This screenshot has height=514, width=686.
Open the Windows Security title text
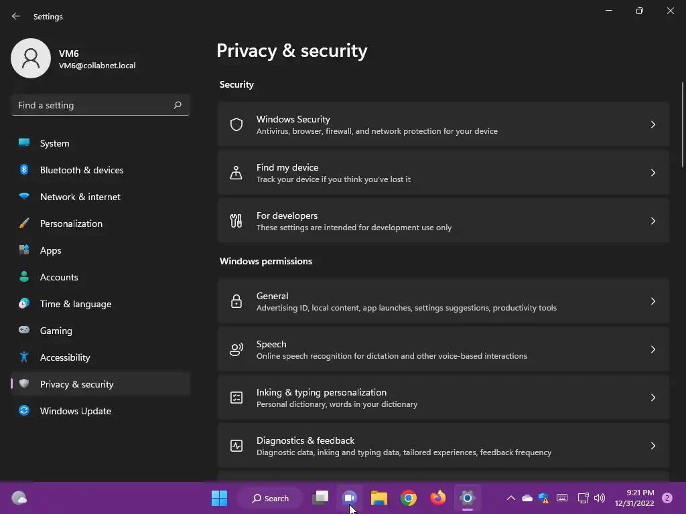[x=293, y=119]
